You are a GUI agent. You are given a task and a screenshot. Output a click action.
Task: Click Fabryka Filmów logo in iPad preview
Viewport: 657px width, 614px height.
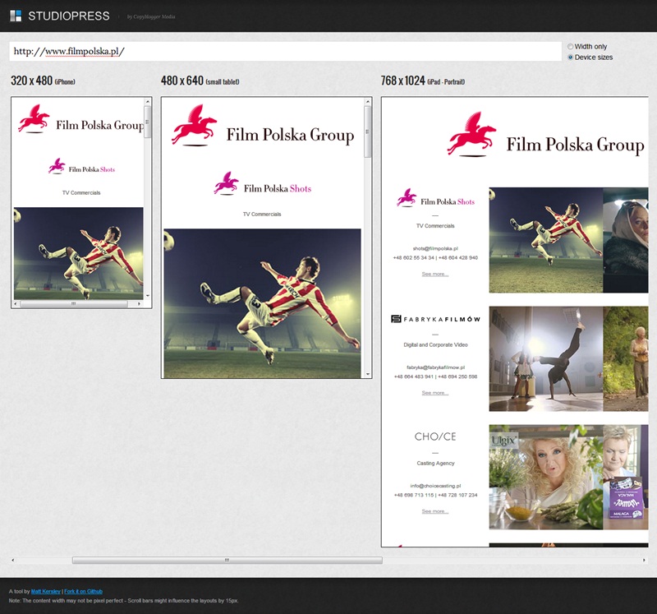435,319
